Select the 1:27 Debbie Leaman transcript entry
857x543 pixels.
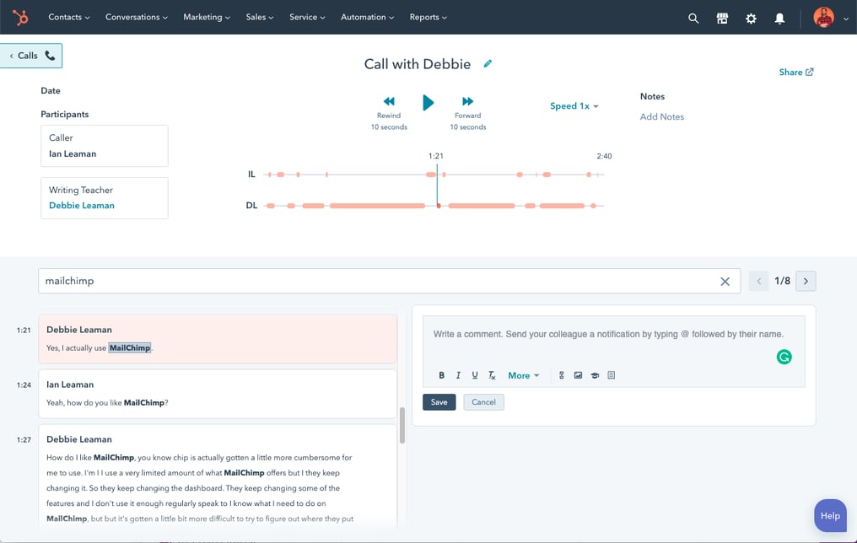[x=218, y=476]
